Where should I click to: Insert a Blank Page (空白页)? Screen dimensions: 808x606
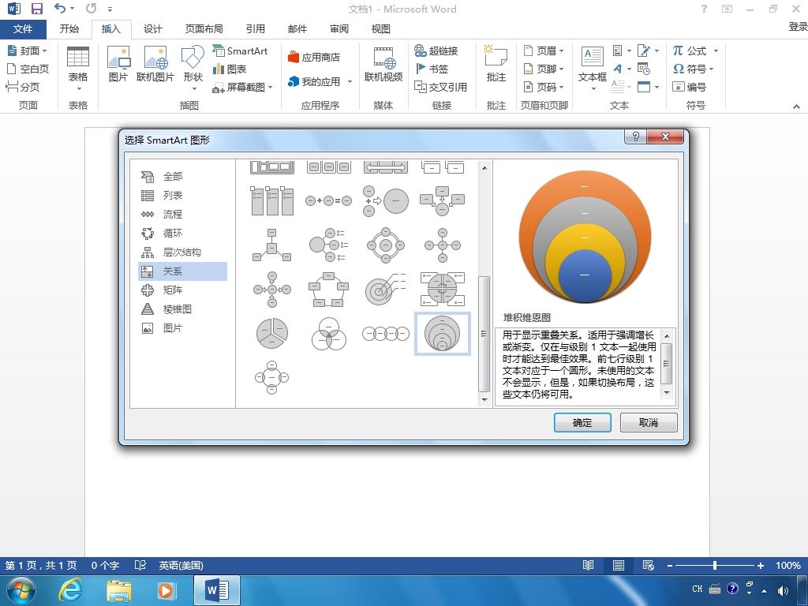28,69
